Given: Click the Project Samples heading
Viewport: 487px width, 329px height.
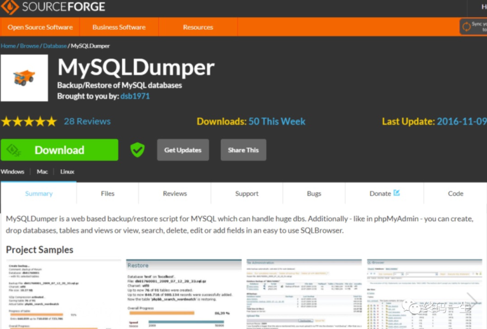Looking at the screenshot, I should pyautogui.click(x=40, y=250).
